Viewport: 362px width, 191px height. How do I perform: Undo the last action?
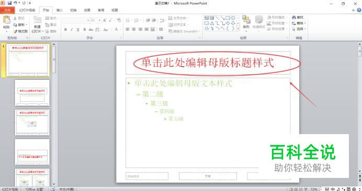[15, 3]
